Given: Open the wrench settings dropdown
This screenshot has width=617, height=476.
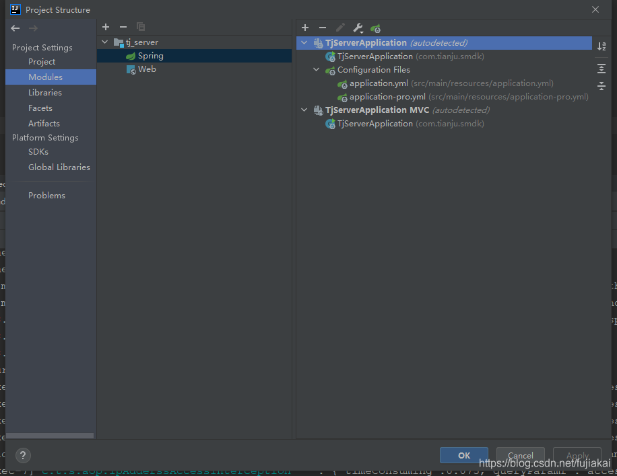Looking at the screenshot, I should pos(358,28).
